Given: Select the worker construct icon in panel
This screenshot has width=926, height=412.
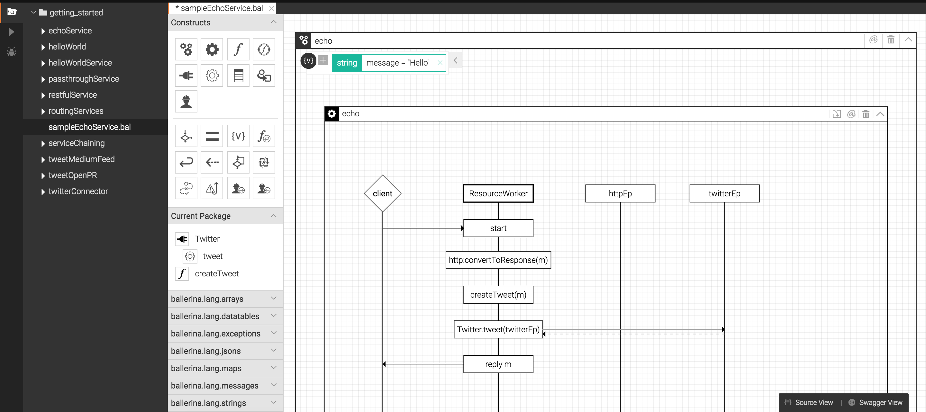Looking at the screenshot, I should click(186, 102).
